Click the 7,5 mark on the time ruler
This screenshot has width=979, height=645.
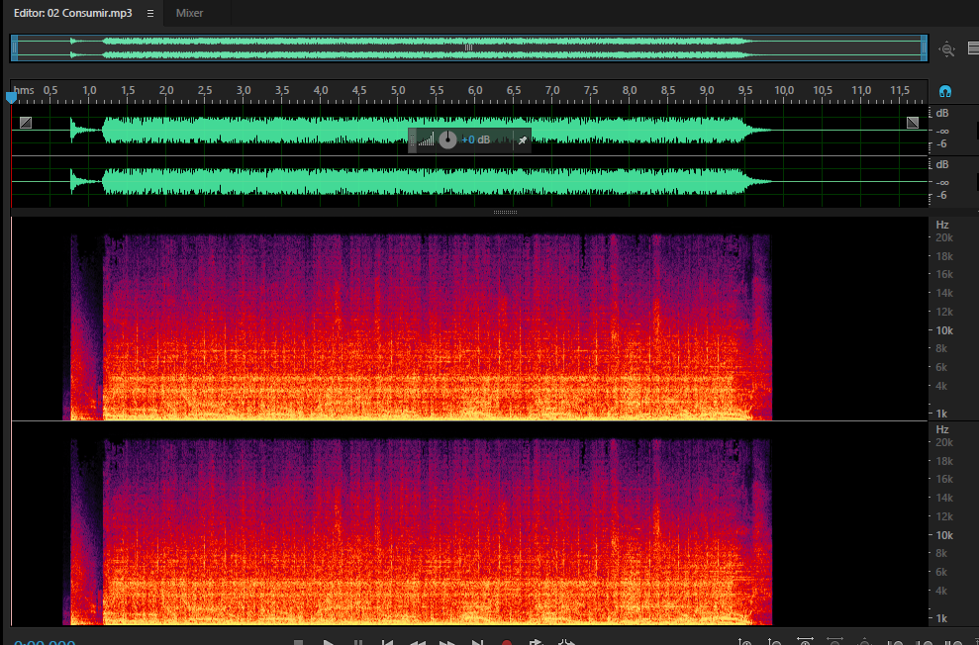pos(591,90)
